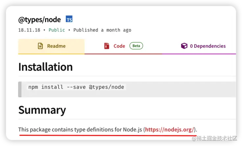Click the Published a month ago text
The image size is (242, 146).
click(102, 30)
